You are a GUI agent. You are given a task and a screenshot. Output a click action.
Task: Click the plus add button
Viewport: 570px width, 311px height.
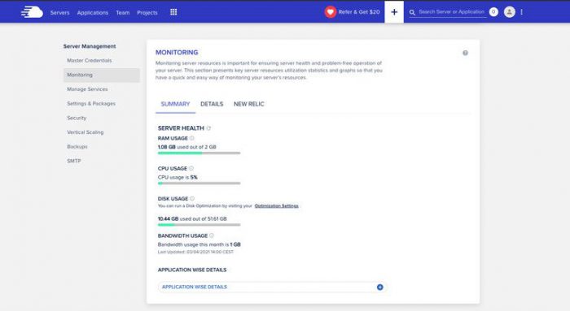click(x=394, y=12)
